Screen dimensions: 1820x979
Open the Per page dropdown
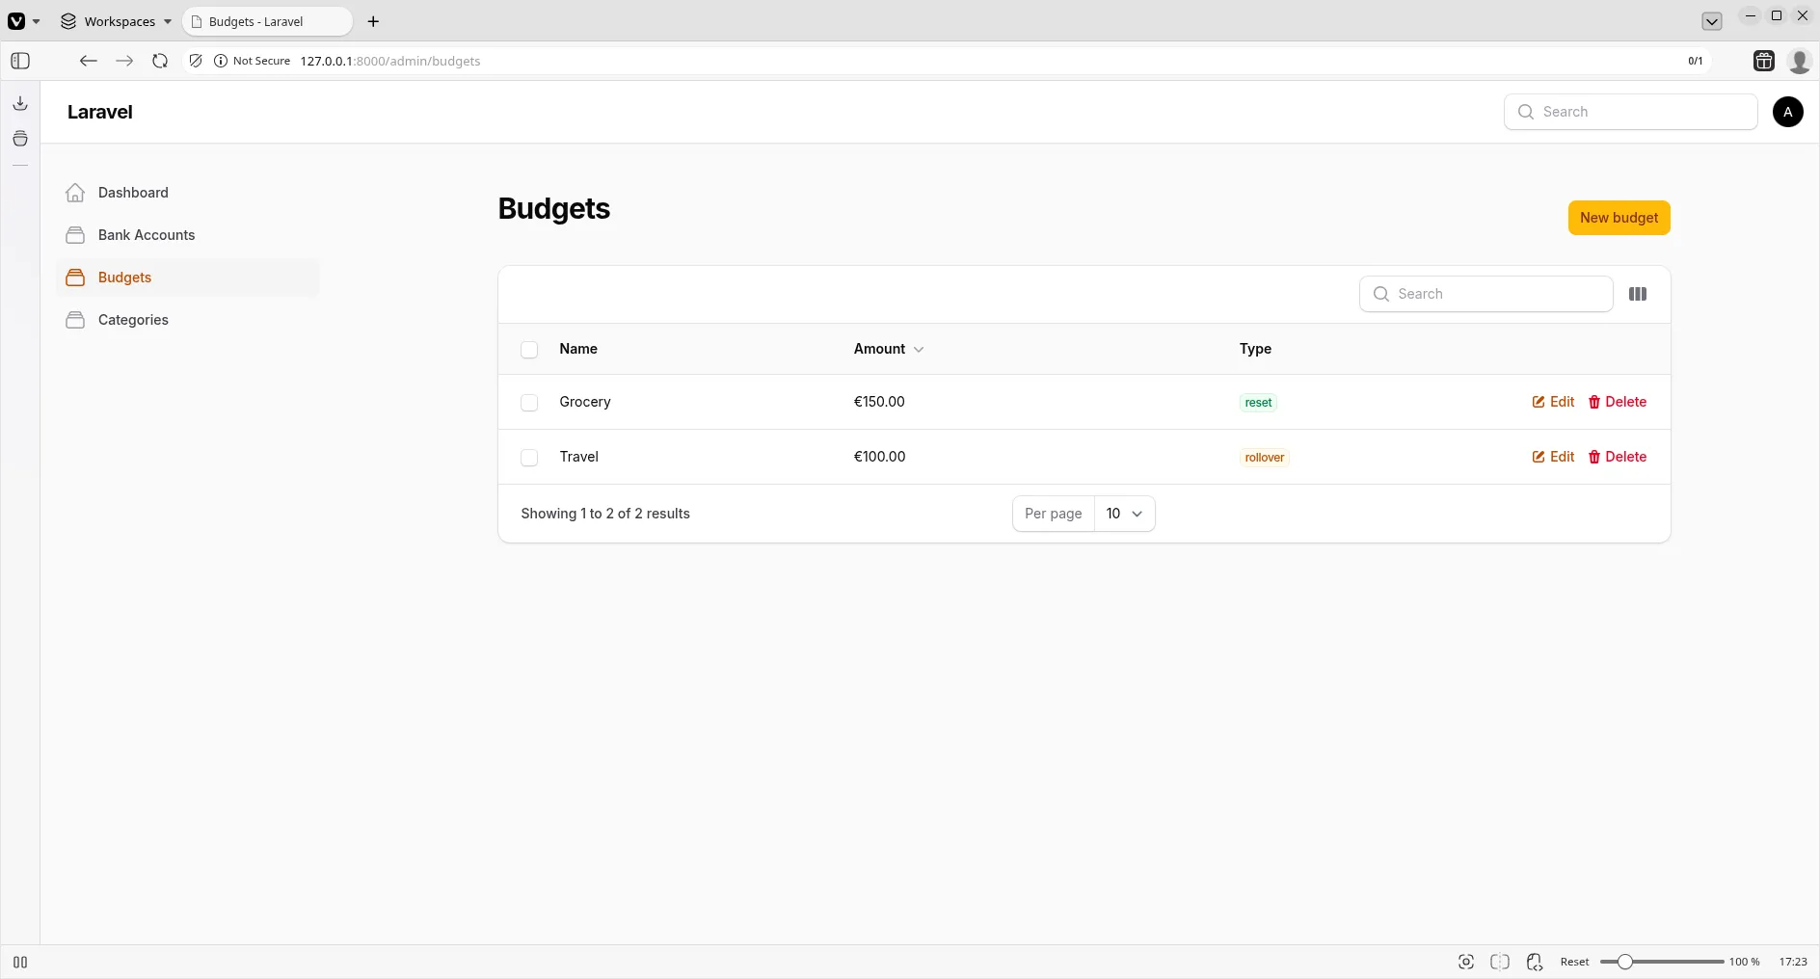pos(1125,514)
